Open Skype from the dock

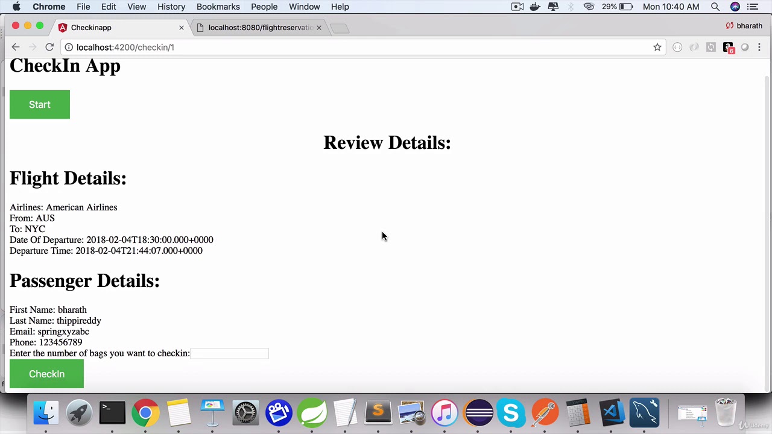(511, 413)
